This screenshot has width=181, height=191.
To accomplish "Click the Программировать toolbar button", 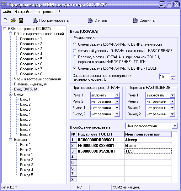I will pos(51,20).
